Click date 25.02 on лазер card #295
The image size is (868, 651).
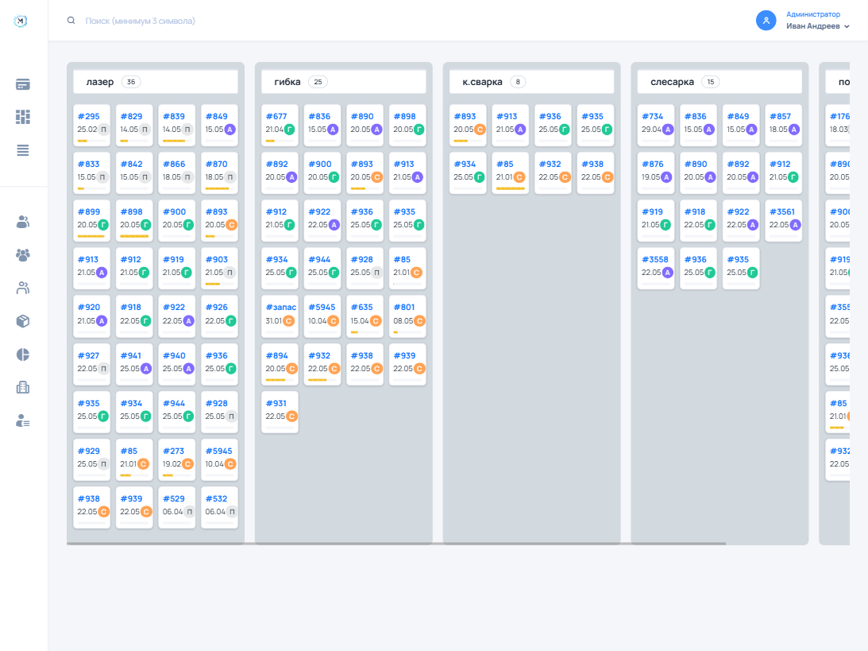(x=87, y=130)
